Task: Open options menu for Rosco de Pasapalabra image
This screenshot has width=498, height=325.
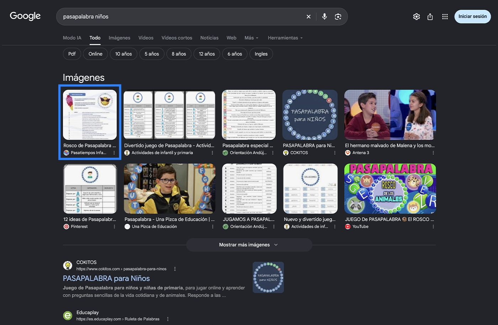Action: tap(114, 153)
